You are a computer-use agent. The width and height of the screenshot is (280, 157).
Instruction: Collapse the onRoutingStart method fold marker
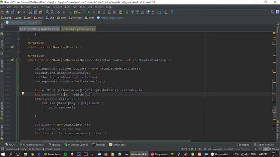(18, 47)
